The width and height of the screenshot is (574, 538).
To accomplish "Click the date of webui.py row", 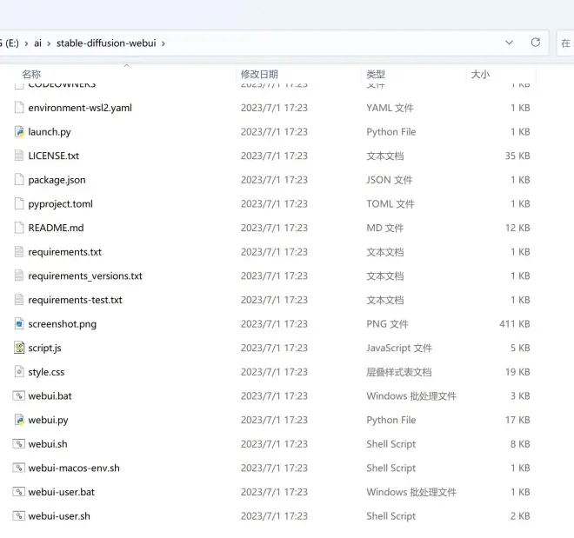I will tap(274, 420).
